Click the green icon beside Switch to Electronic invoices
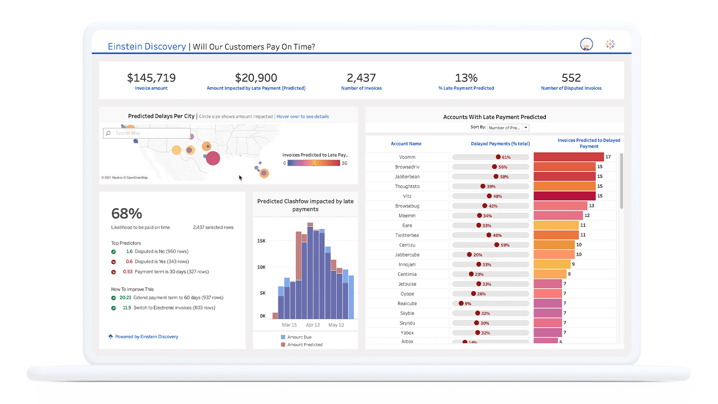 click(113, 308)
